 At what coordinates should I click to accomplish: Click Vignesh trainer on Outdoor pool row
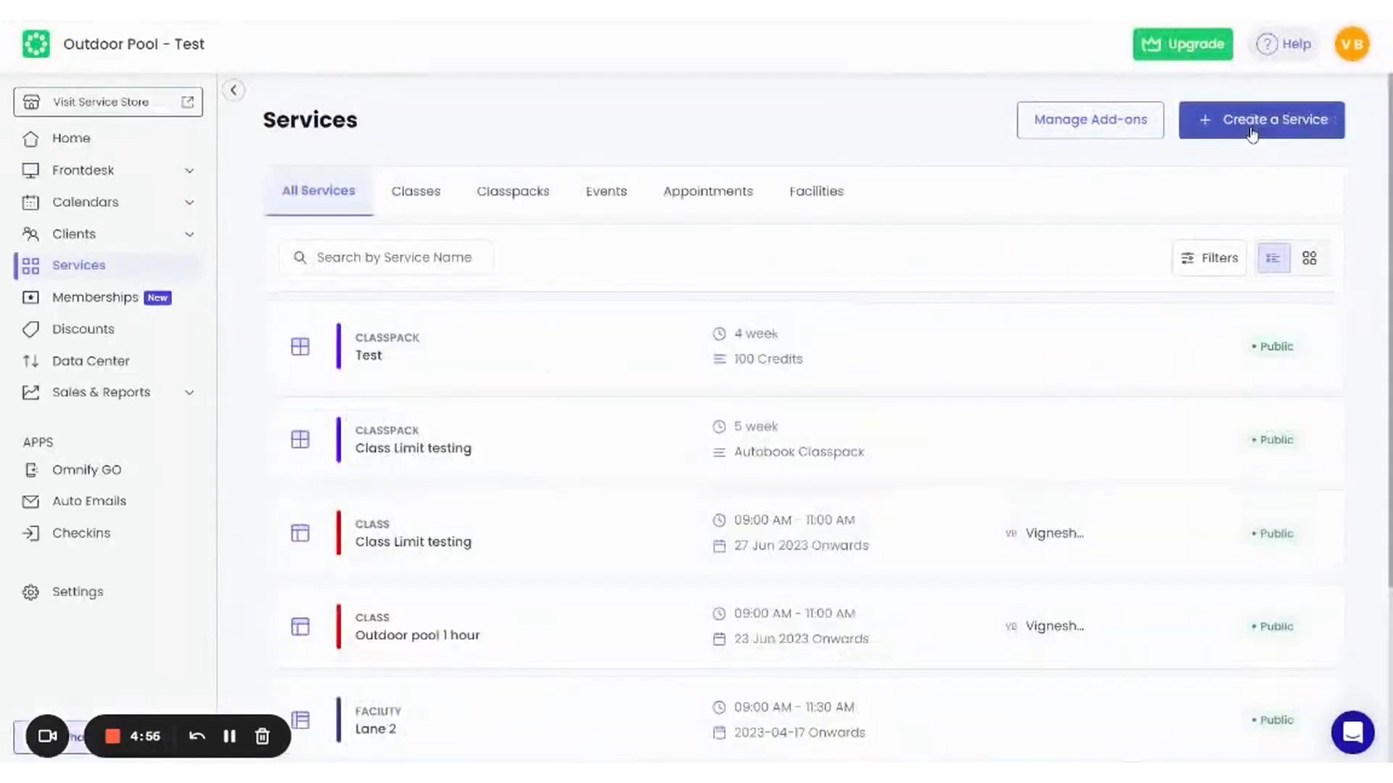pyautogui.click(x=1054, y=626)
